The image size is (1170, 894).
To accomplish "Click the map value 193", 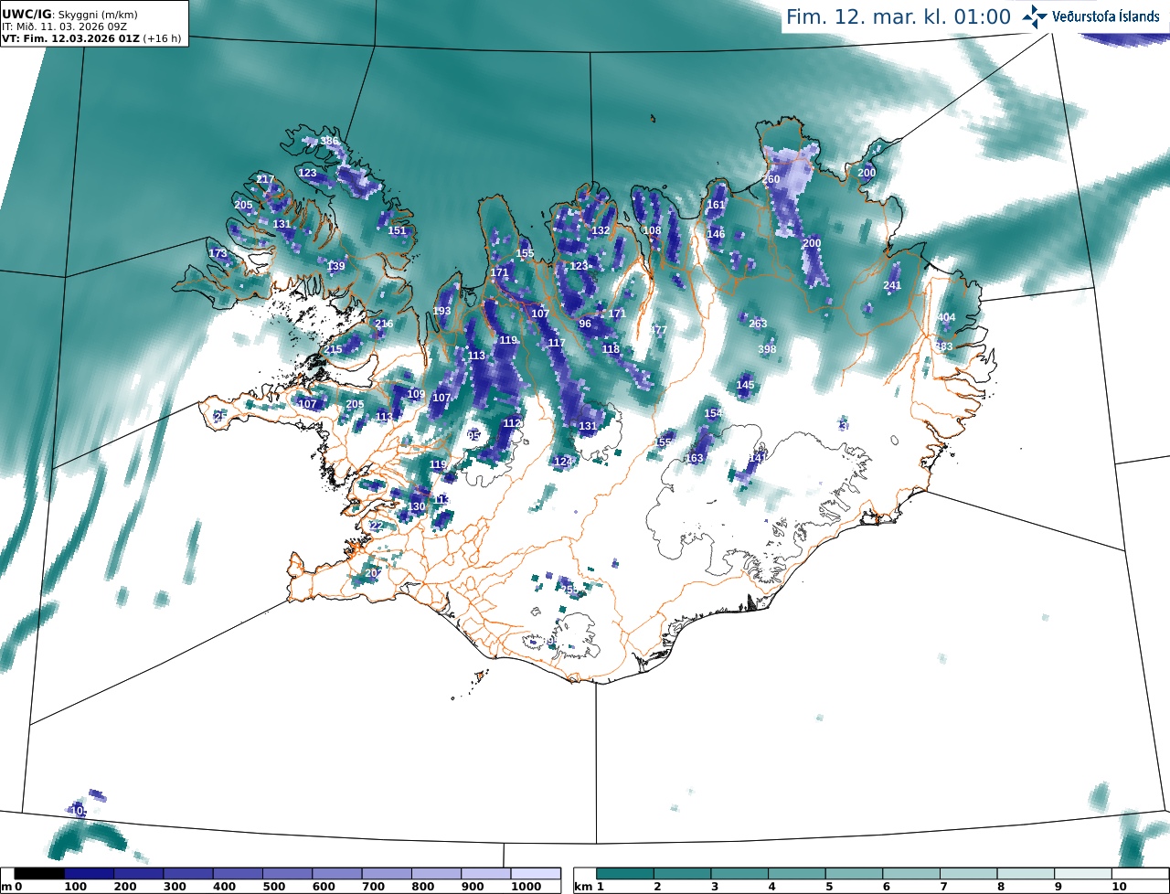I will (441, 311).
